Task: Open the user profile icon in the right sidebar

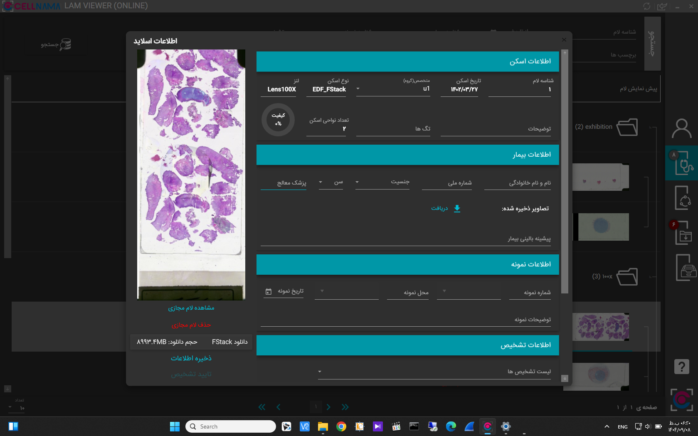Action: click(x=681, y=128)
